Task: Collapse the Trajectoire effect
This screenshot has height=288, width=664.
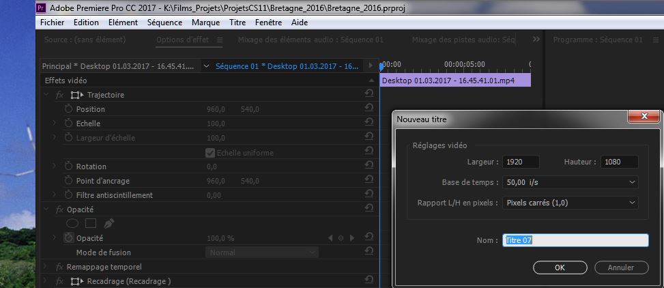Action: (46, 95)
